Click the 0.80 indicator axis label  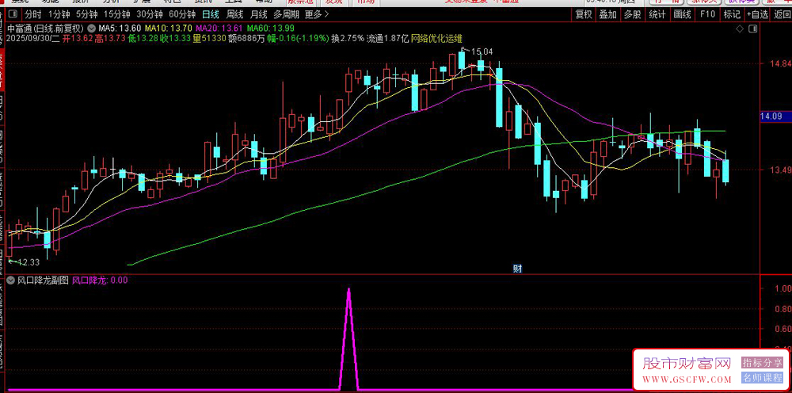(x=782, y=309)
